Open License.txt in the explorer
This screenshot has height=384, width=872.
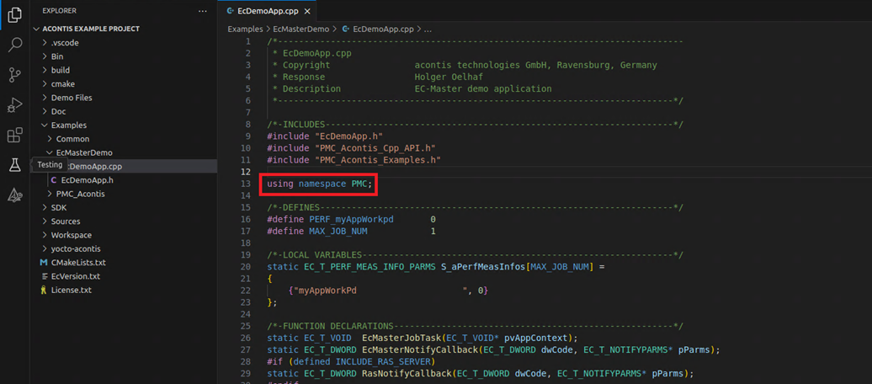(71, 290)
